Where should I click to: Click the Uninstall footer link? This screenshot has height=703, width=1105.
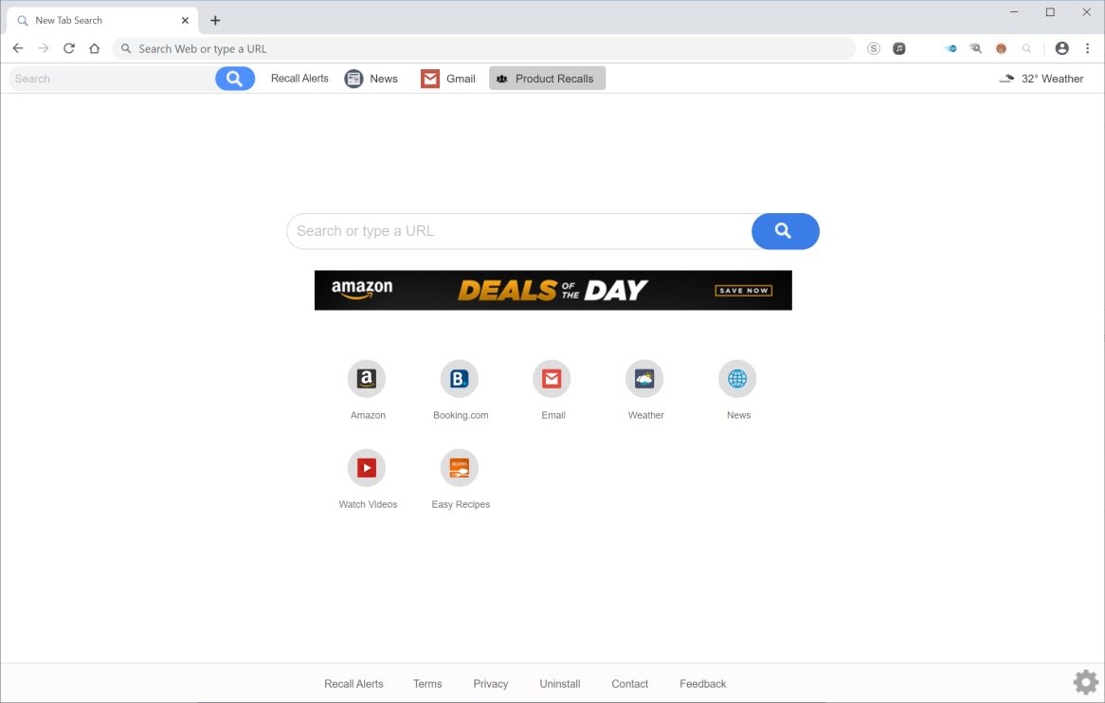pyautogui.click(x=560, y=684)
